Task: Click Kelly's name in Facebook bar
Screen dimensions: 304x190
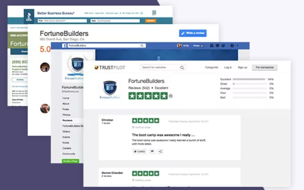Action: tap(186, 45)
